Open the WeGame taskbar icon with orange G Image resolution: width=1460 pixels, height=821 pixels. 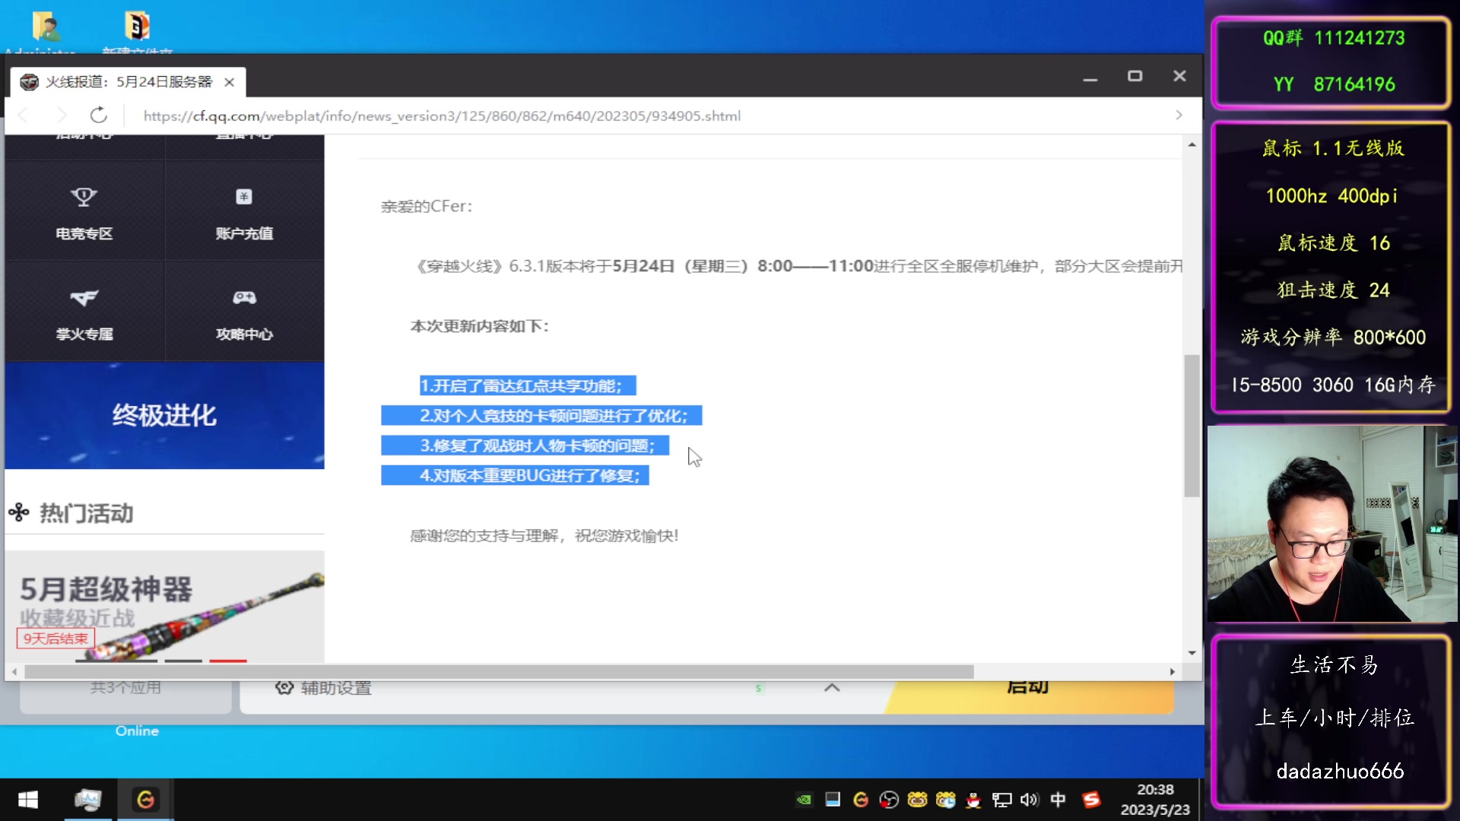(x=145, y=800)
